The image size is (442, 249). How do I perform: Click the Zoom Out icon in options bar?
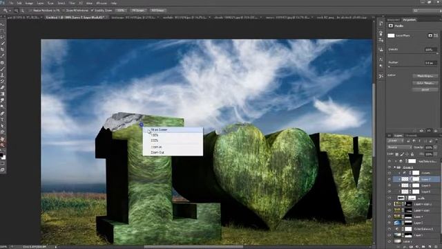22,10
